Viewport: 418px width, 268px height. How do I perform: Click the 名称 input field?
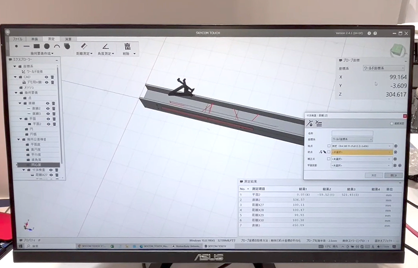(x=352, y=133)
